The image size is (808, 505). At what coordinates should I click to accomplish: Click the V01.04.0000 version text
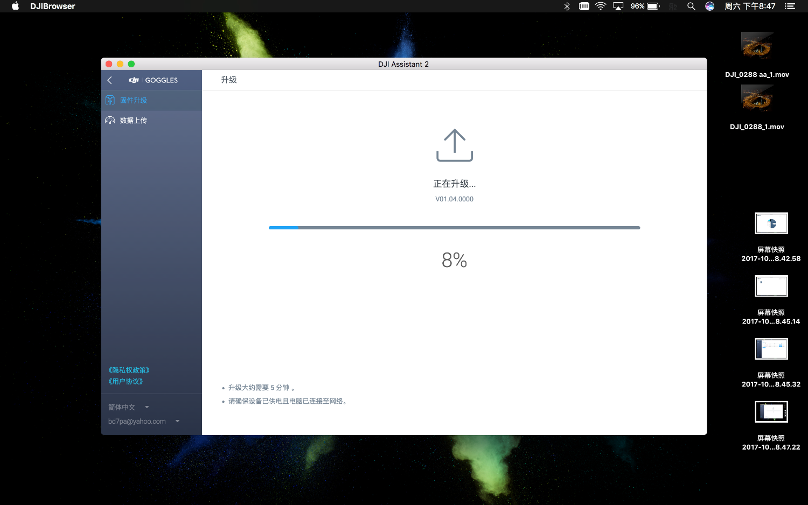(455, 199)
